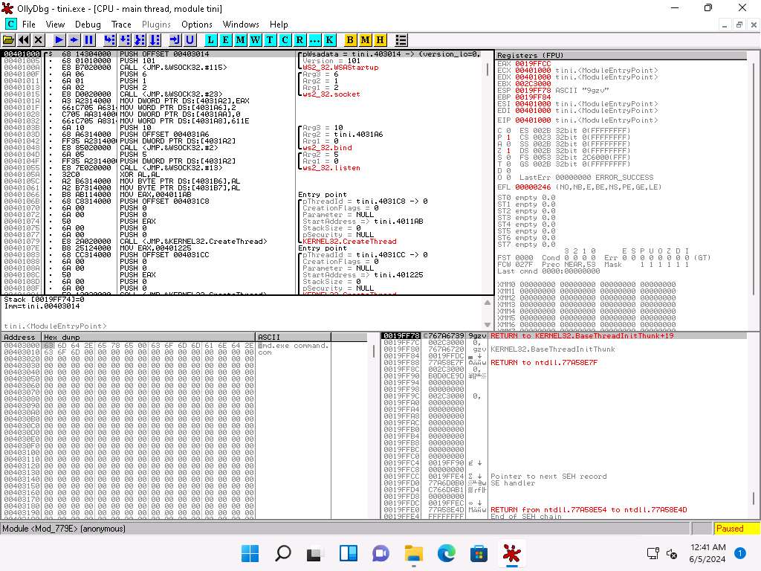Click the Step into toolbar icon

[x=111, y=39]
